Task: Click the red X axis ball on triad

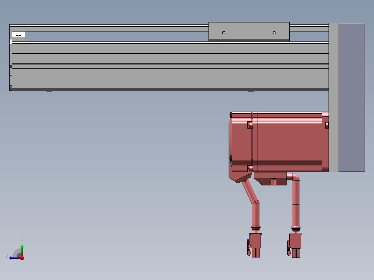Action: [x=22, y=258]
